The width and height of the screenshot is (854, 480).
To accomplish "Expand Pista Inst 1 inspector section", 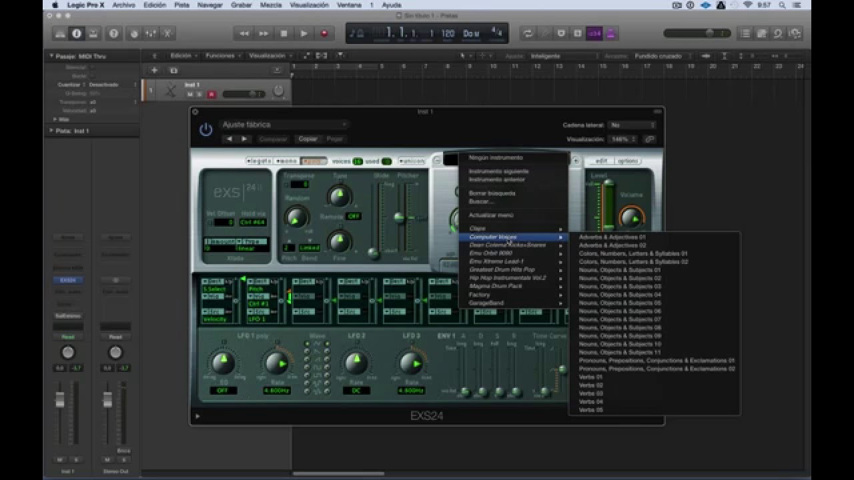I will (51, 131).
